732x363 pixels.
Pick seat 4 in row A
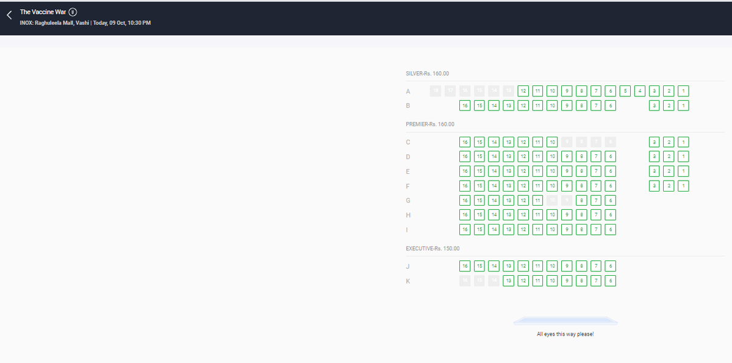tap(640, 91)
